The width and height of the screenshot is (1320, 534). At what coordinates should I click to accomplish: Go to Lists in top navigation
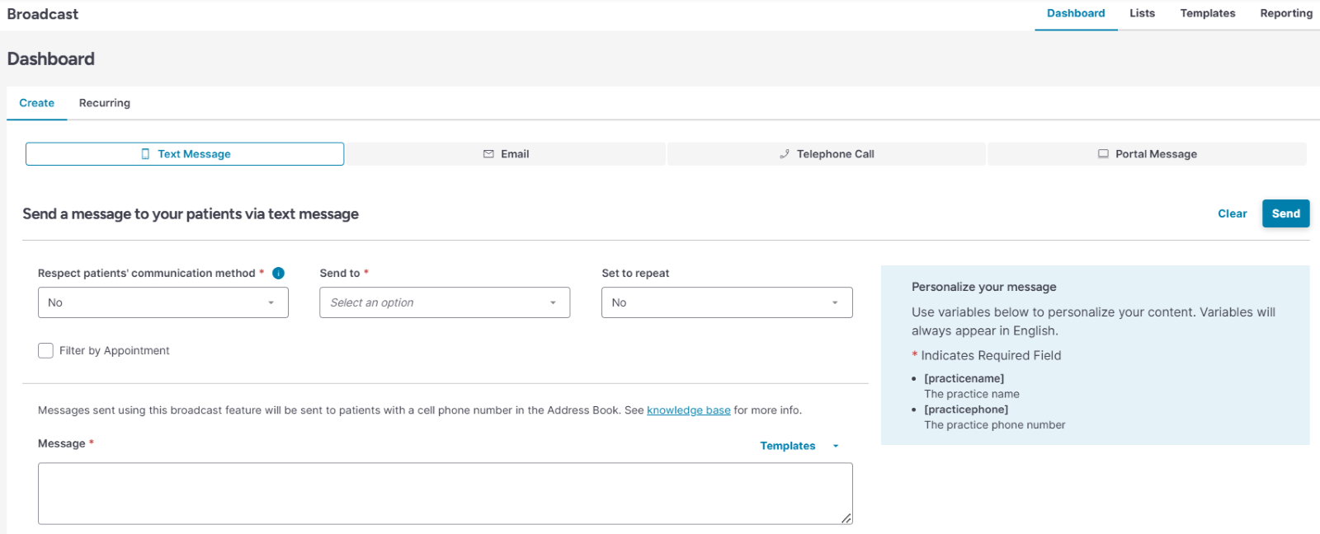(x=1142, y=13)
